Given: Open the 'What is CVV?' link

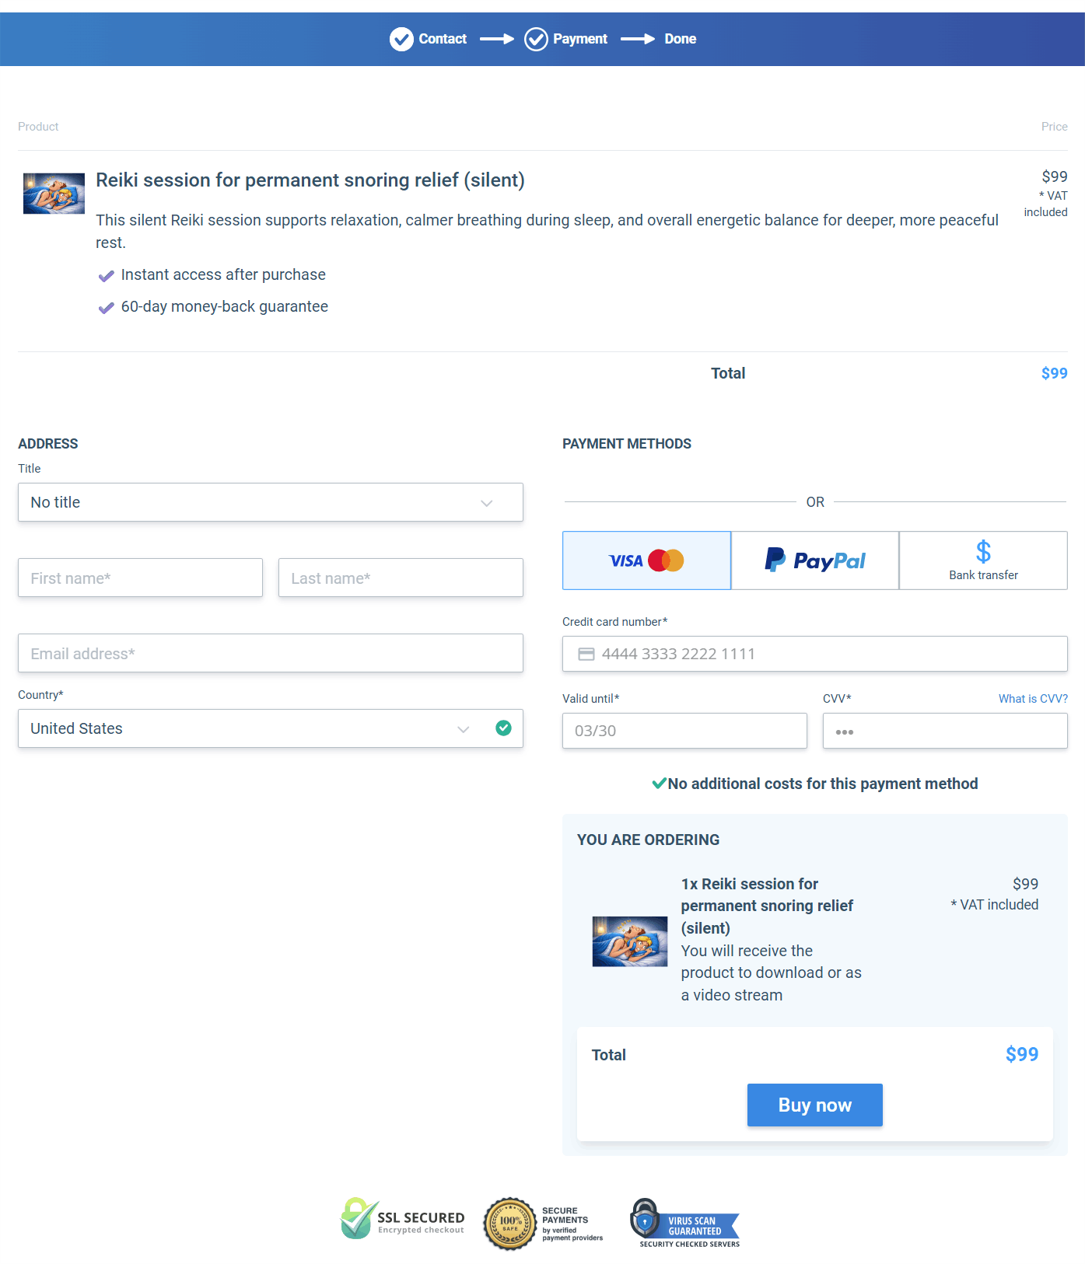Looking at the screenshot, I should (1033, 699).
